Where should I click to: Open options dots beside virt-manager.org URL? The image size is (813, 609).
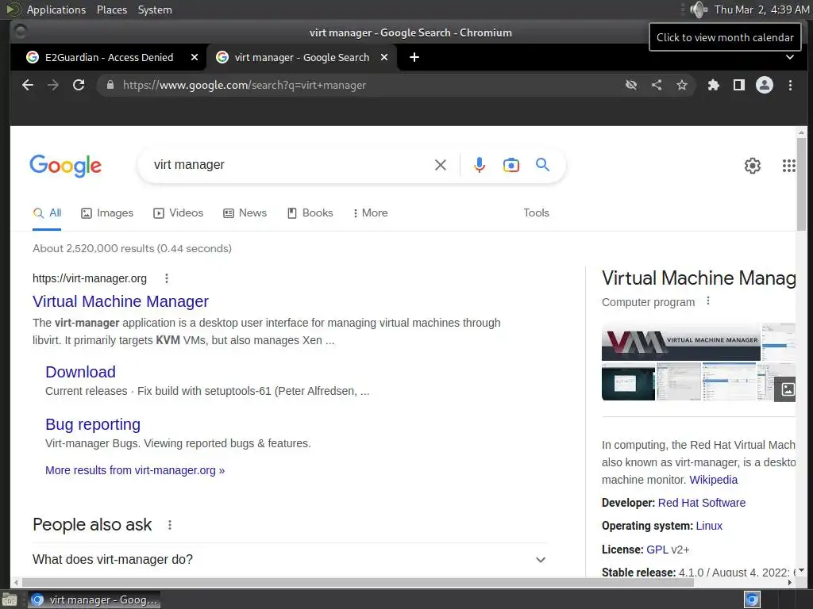tap(167, 278)
